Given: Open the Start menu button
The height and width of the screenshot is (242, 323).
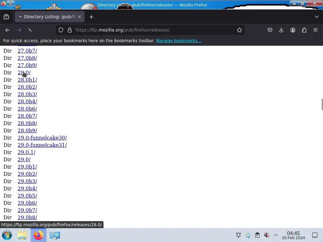Looking at the screenshot, I should point(7,235).
